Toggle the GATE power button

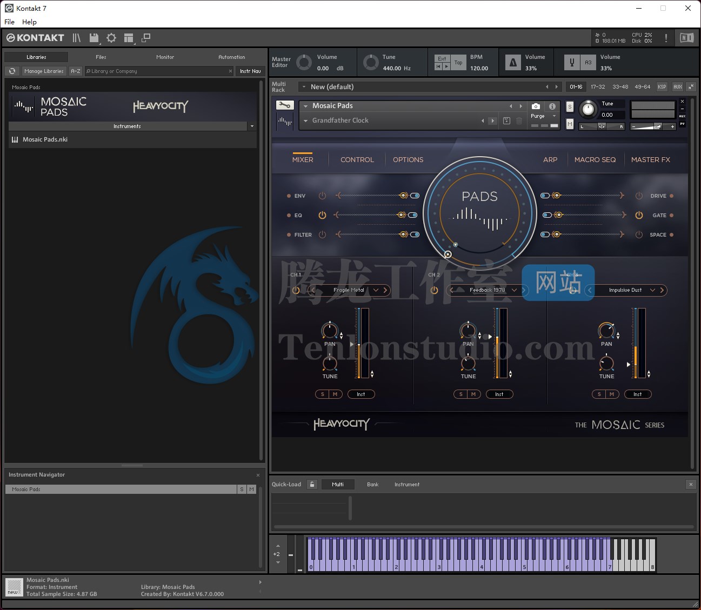(x=639, y=215)
